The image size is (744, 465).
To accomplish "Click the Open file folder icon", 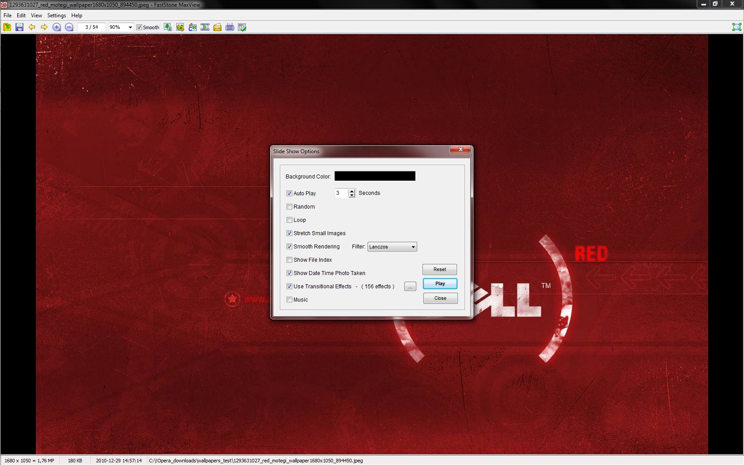I will (x=7, y=27).
